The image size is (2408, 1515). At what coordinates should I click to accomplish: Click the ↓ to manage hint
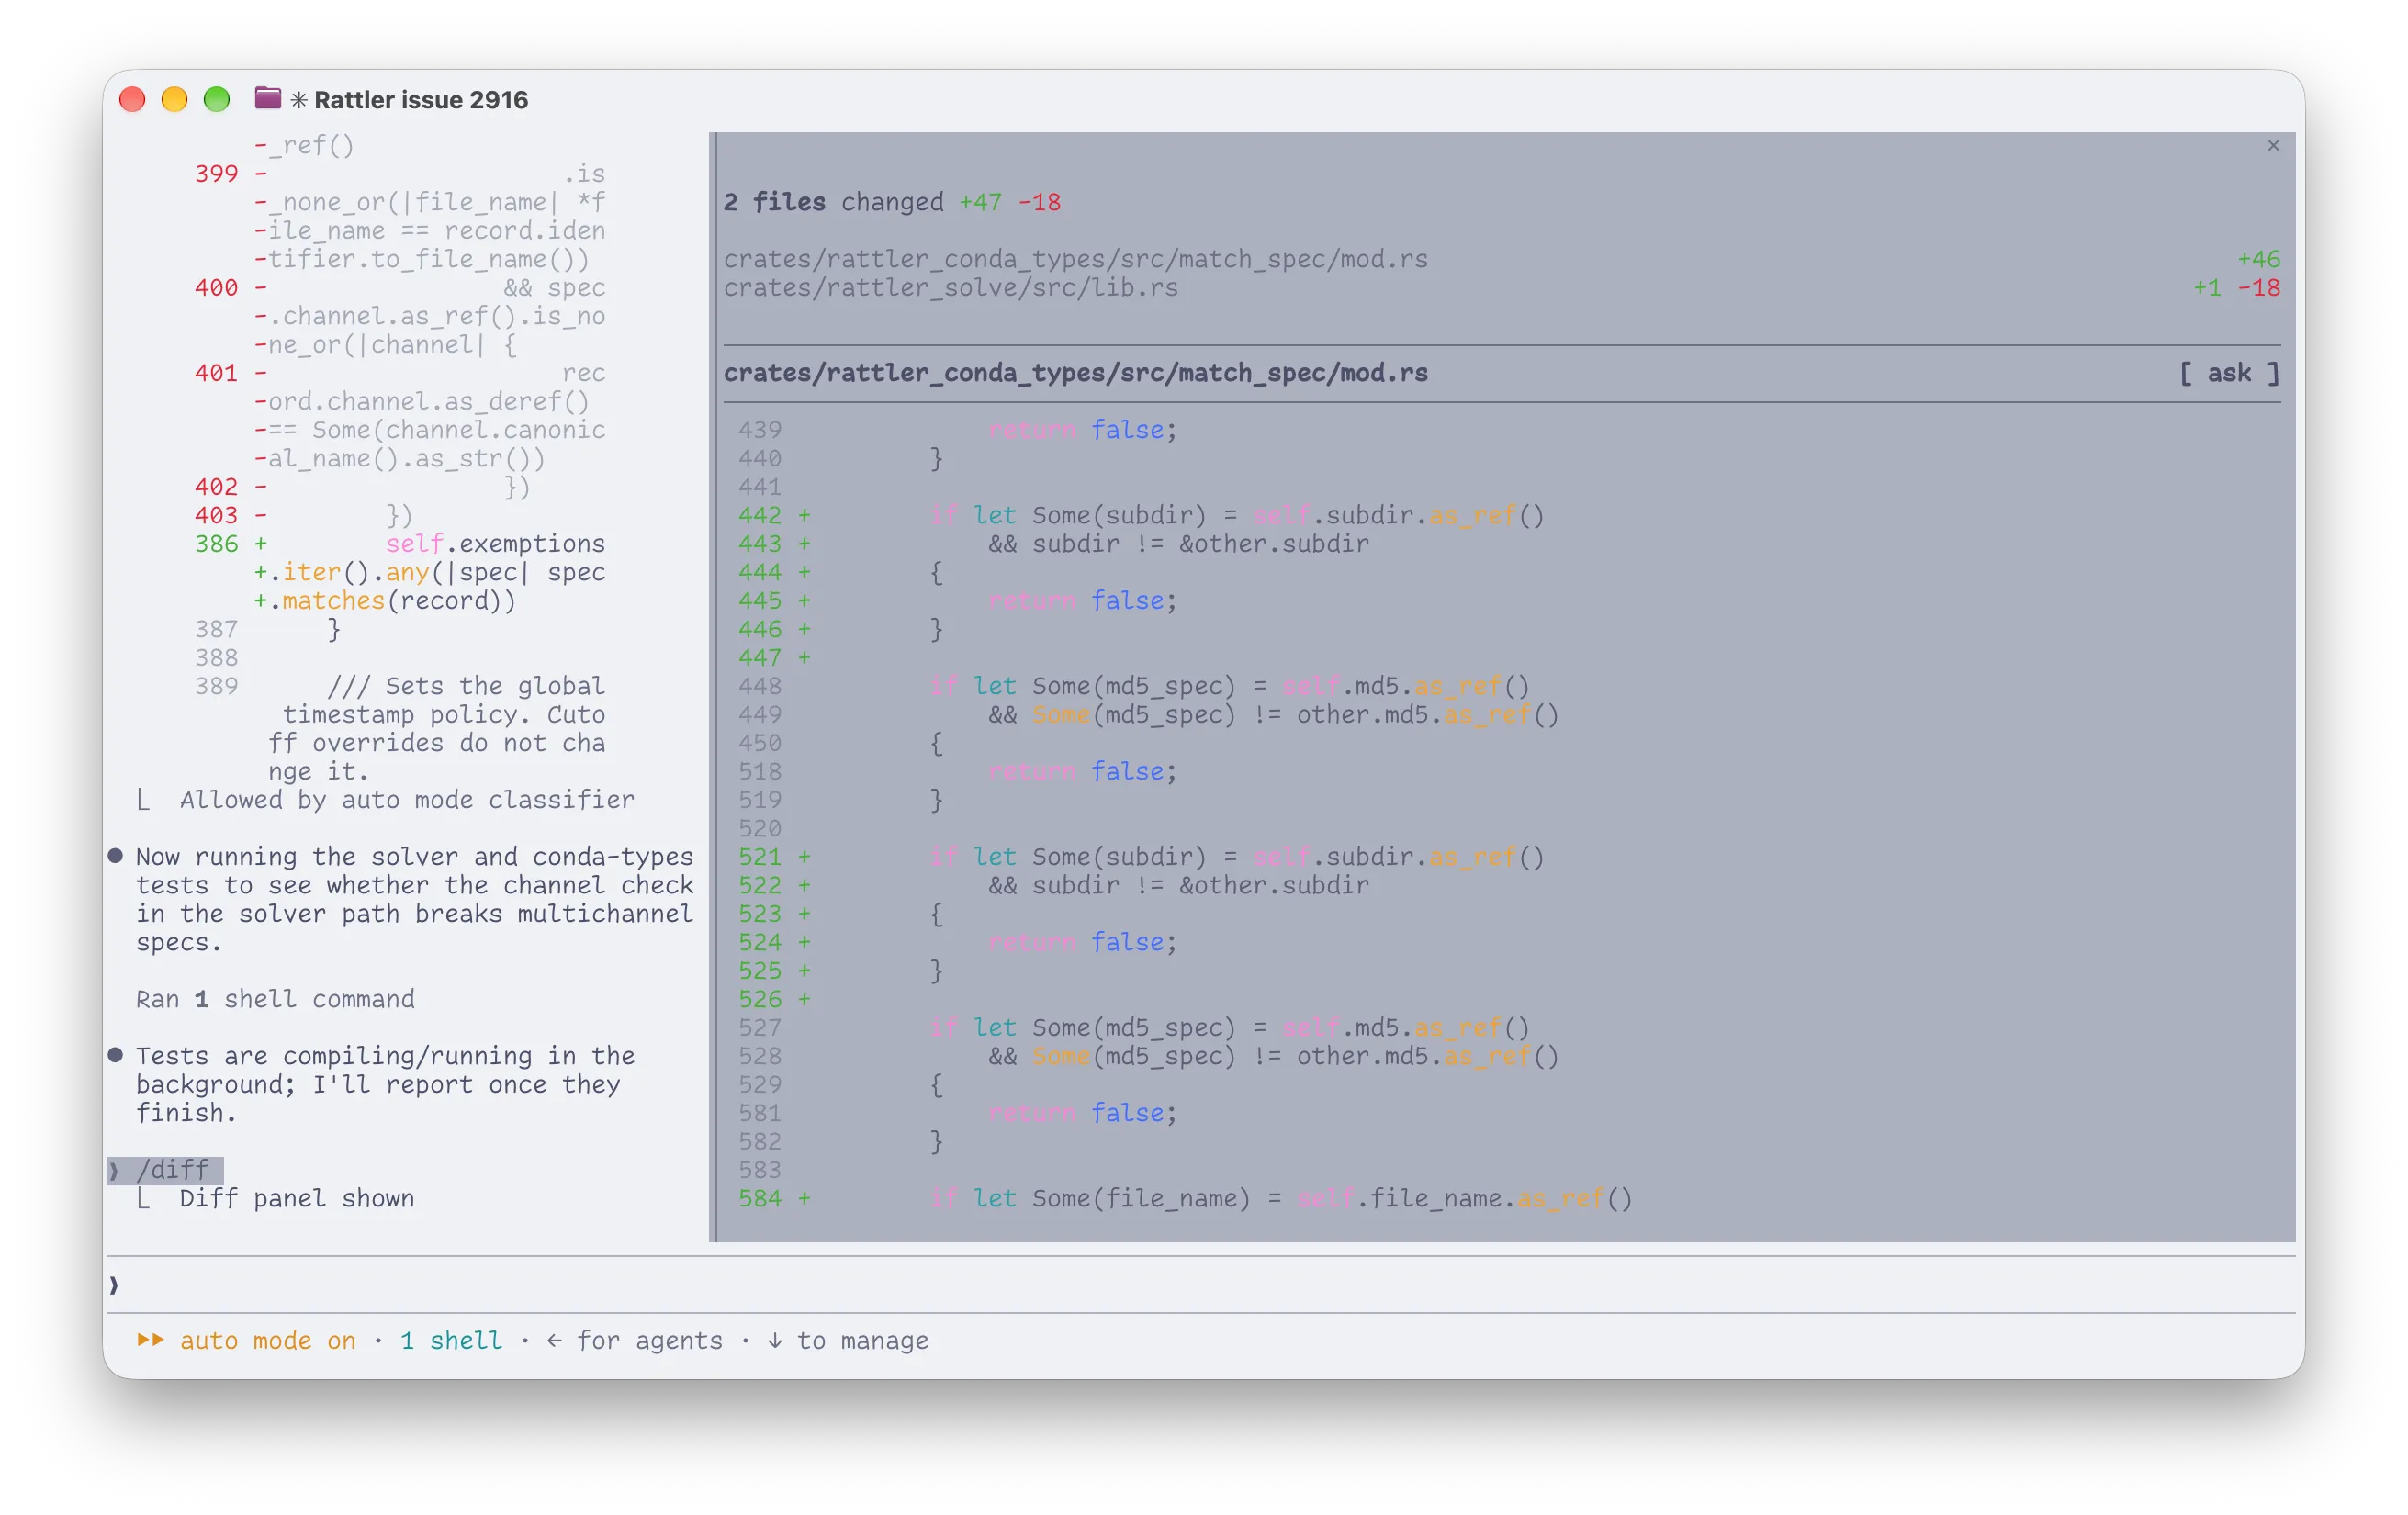(847, 1340)
